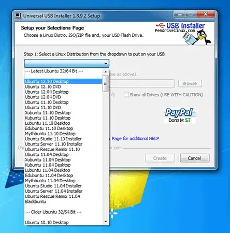Viewport: 230px width, 233px height.
Task: Click the Cancel button
Action: [195, 158]
